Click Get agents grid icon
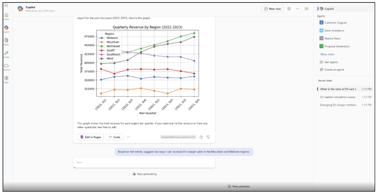378x193 pixels. 321,62
